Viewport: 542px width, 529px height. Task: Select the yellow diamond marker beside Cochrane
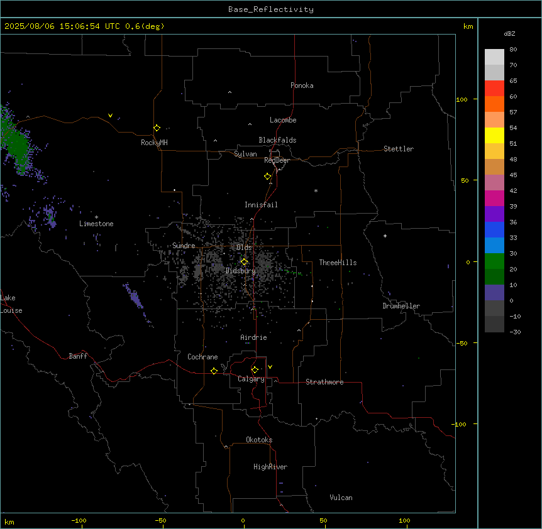[214, 371]
